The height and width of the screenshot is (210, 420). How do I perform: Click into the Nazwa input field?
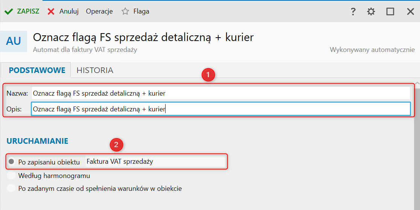click(221, 93)
